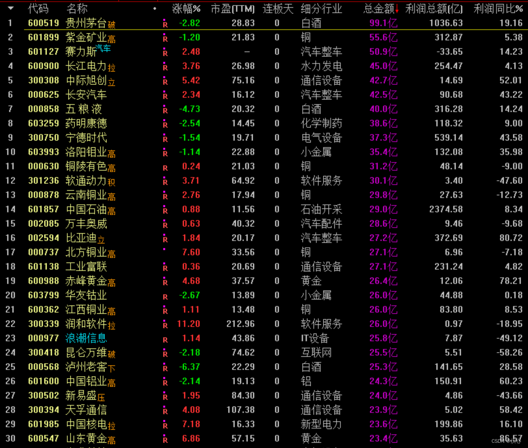The image size is (528, 448).
Task: Click the 高 tag next to 中国石油
Action: [x=111, y=211]
